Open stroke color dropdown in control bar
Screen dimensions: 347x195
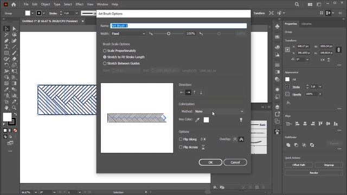[x=43, y=13]
